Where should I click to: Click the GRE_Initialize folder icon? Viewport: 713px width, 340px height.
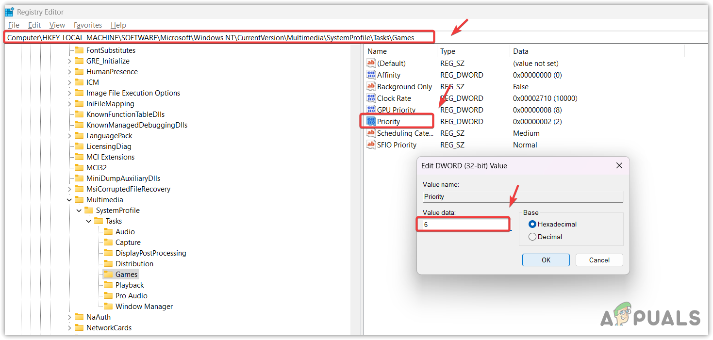pyautogui.click(x=79, y=61)
